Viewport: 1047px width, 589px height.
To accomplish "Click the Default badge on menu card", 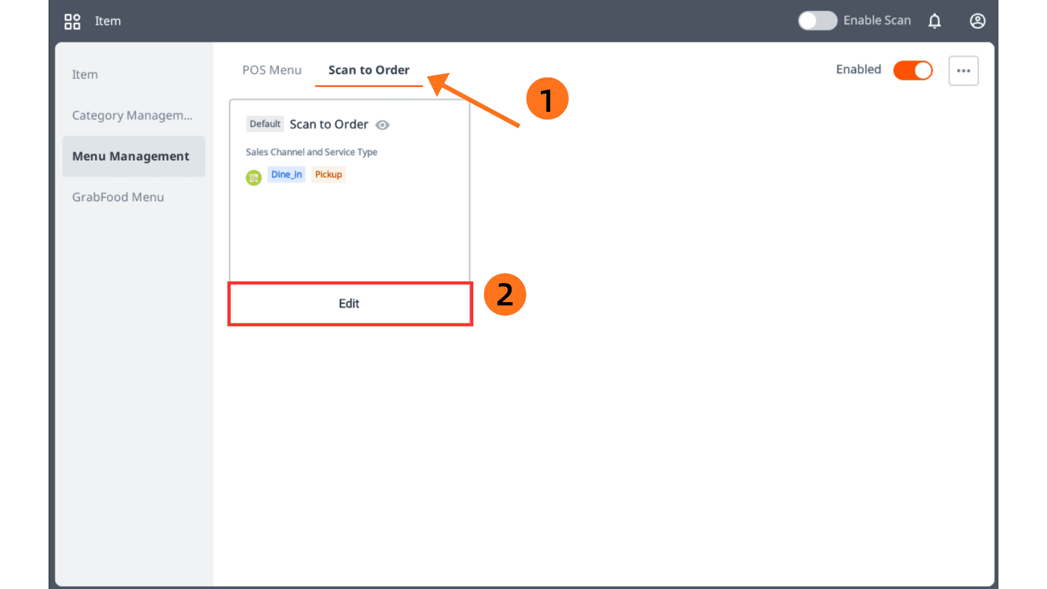I will click(x=265, y=124).
